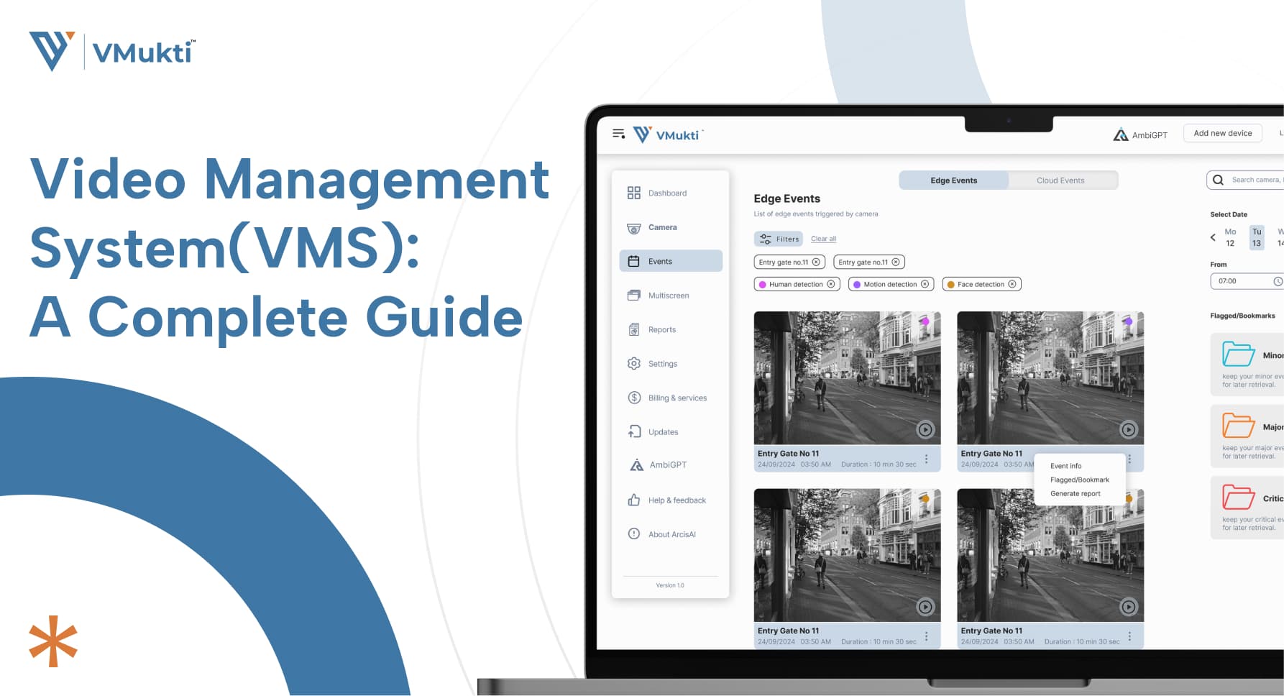The width and height of the screenshot is (1284, 696).
Task: Remove the Motion detection filter chip
Action: (x=925, y=284)
